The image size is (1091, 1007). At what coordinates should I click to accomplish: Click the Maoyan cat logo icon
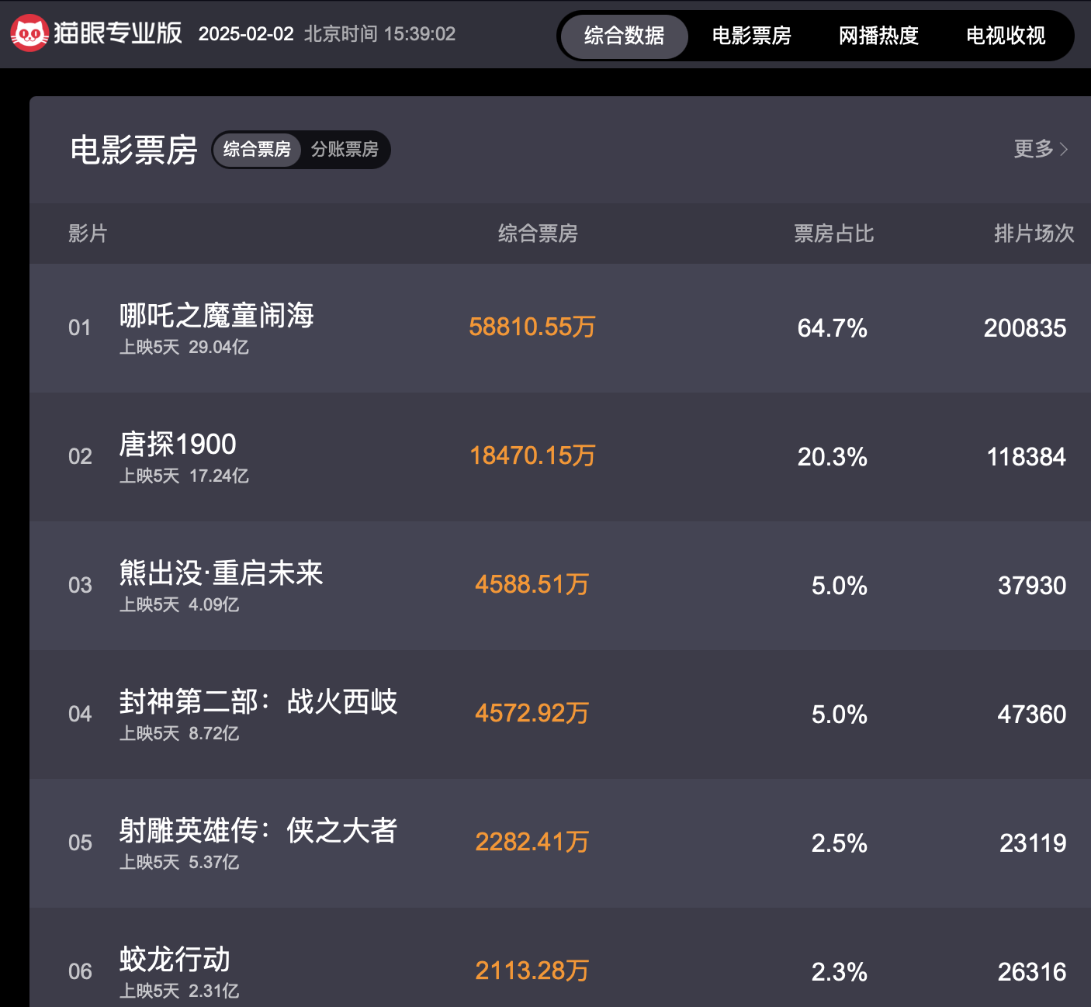point(29,33)
